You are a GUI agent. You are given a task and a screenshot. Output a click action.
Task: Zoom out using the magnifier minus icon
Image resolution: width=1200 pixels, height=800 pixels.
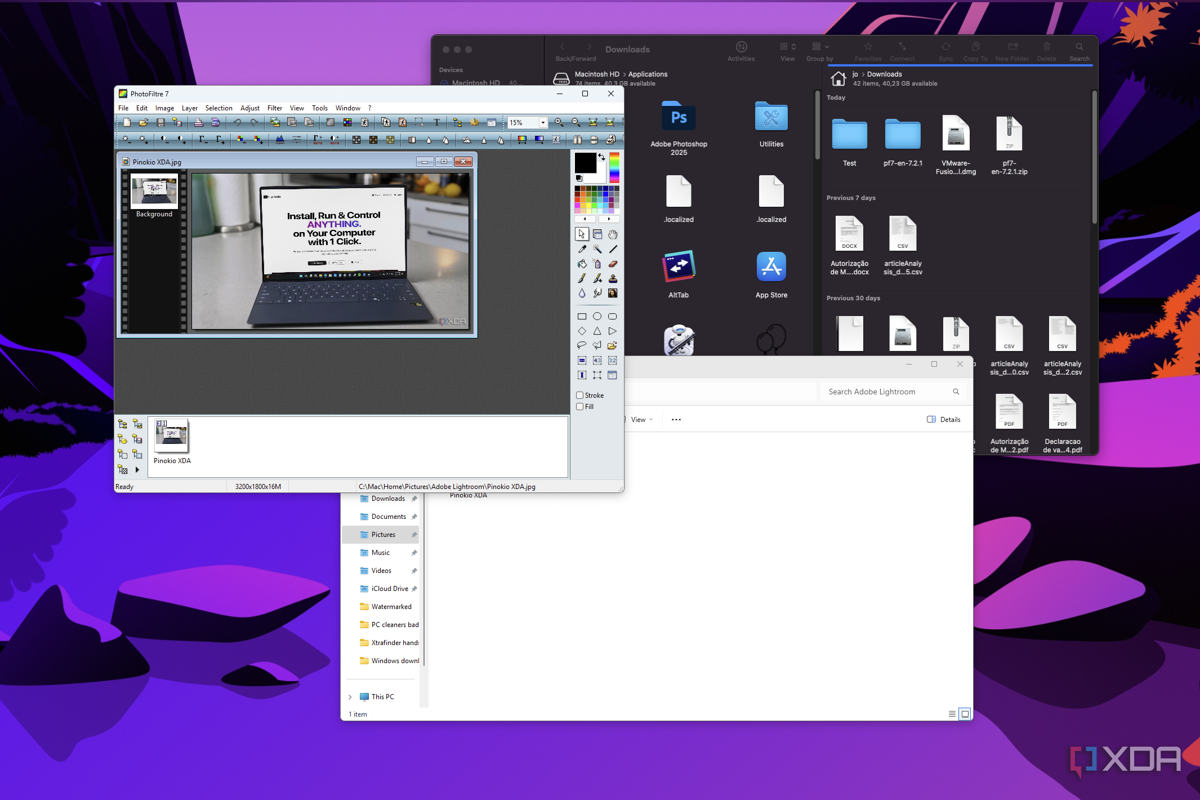point(576,122)
